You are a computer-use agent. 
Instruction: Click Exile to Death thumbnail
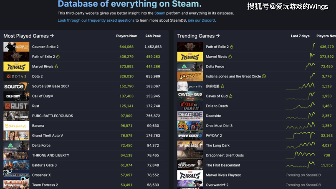click(x=190, y=106)
